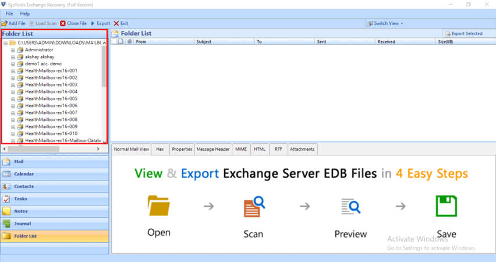
Task: Click the Exit toolbar button
Action: pos(121,23)
